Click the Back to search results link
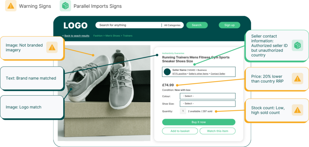 76,36
